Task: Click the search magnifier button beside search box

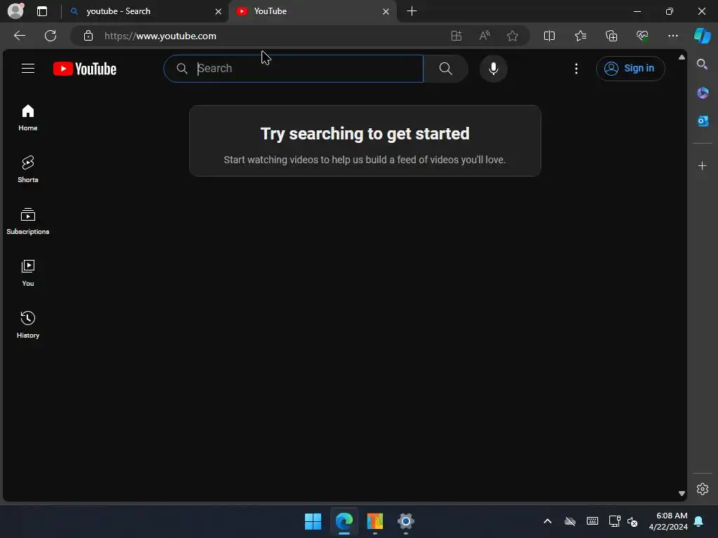Action: point(445,69)
